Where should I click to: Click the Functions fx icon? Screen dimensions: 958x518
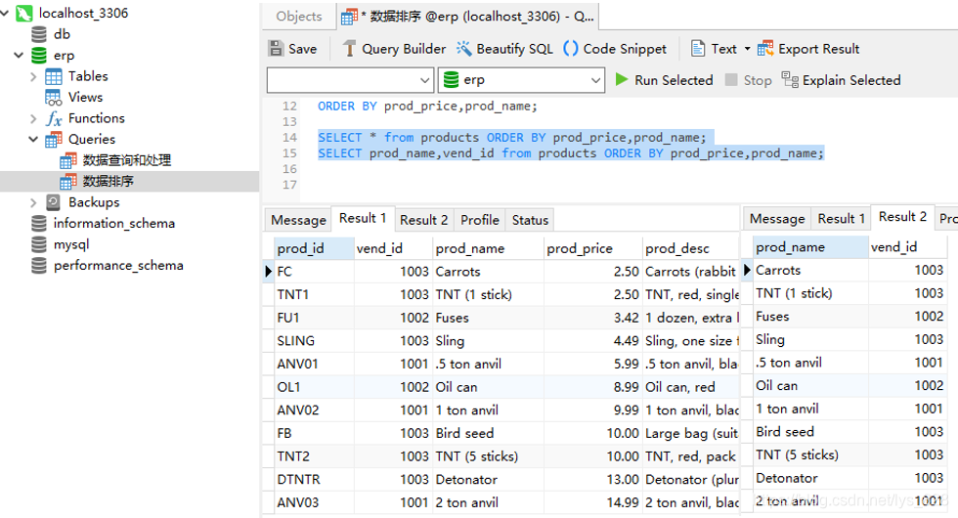pos(54,118)
